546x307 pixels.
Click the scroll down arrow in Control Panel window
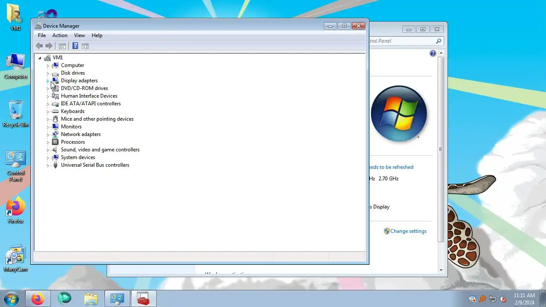tap(441, 270)
